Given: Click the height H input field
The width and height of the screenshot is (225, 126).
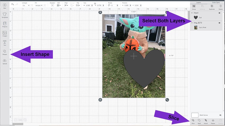Looking at the screenshot, I should click(99, 6).
